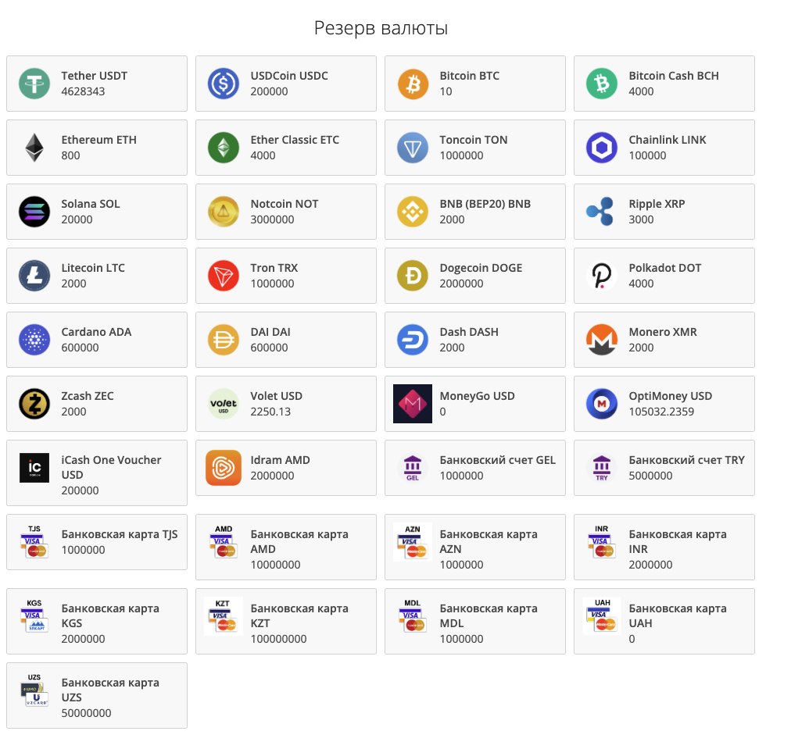Select the Cardano ADA reserve card
Screen dimensions: 809x749
pos(96,340)
